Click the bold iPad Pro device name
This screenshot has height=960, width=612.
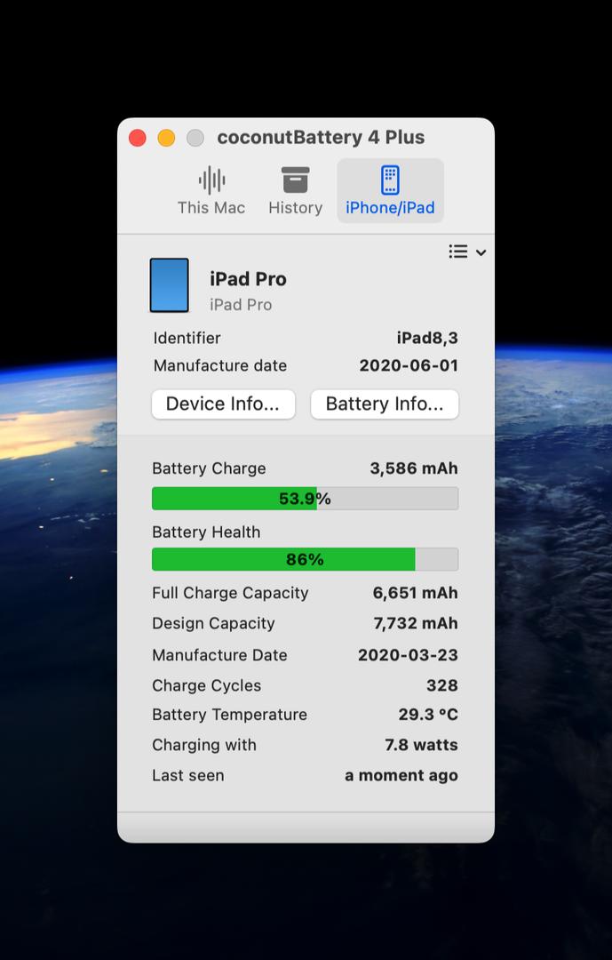[x=248, y=279]
